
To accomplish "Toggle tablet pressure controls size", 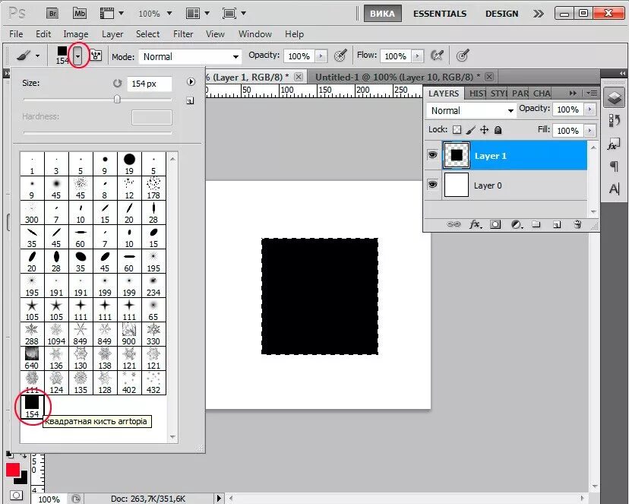I will (x=463, y=55).
